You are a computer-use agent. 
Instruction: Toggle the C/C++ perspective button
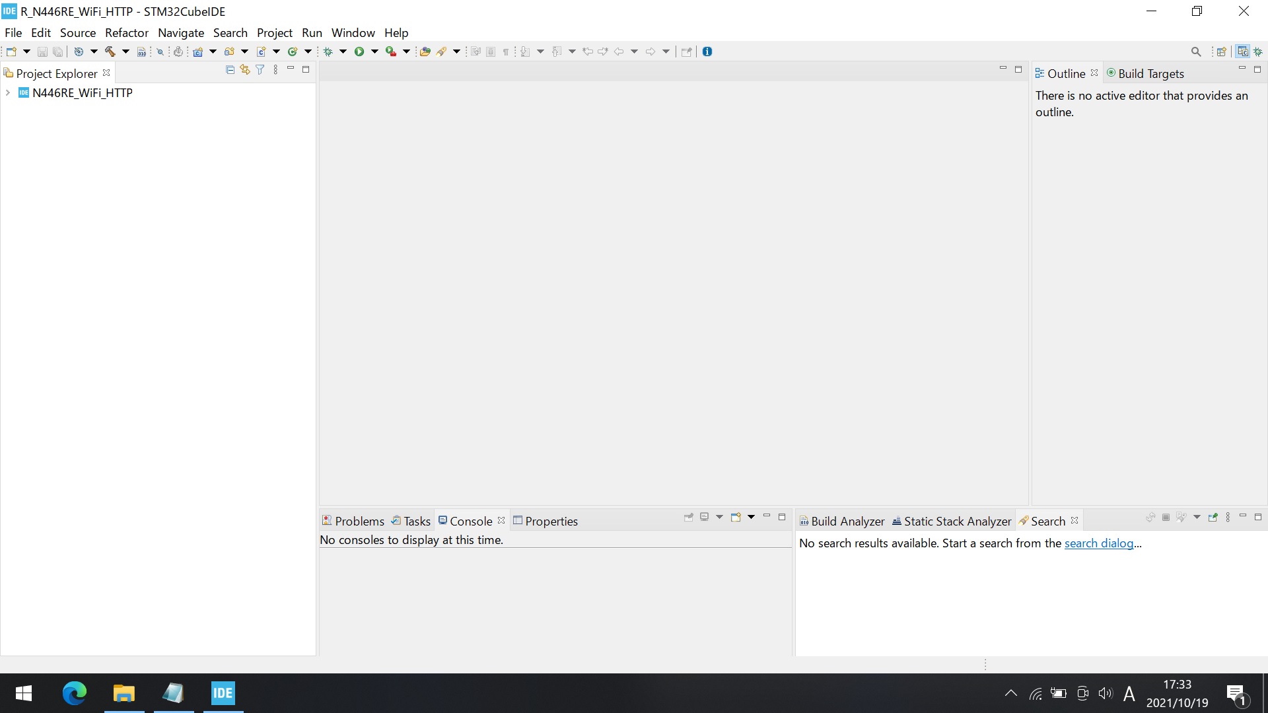(1243, 51)
